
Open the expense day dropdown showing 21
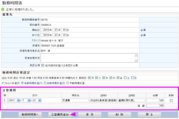click(37, 100)
